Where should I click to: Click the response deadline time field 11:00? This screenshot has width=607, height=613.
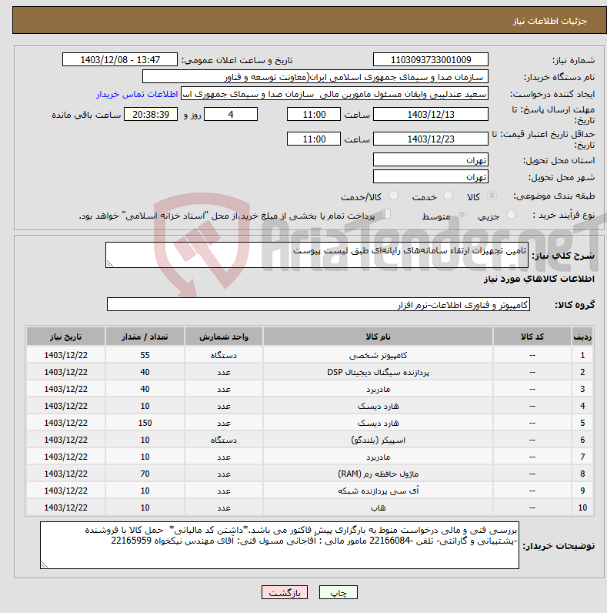click(314, 115)
